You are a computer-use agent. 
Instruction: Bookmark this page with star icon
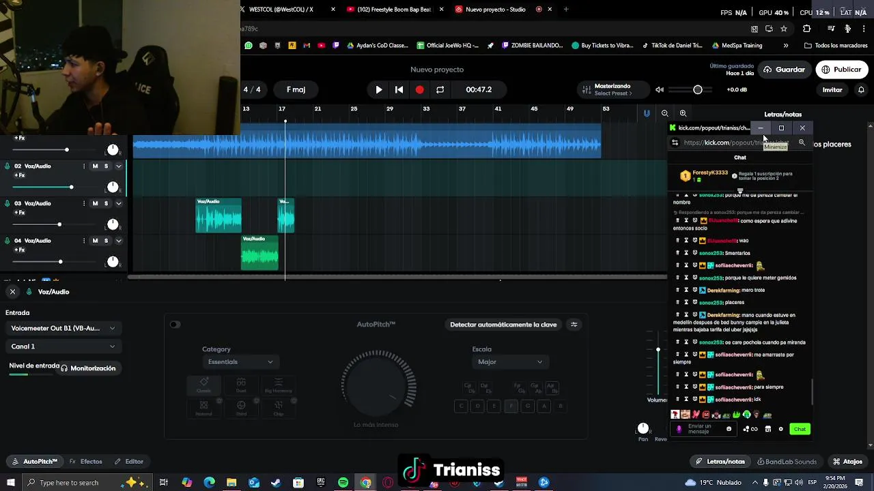[x=784, y=29]
